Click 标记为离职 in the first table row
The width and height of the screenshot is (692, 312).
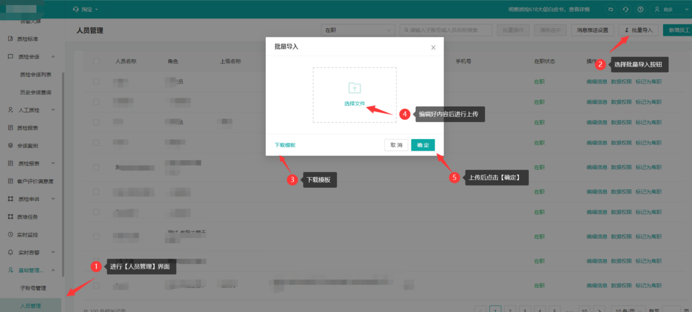[648, 81]
